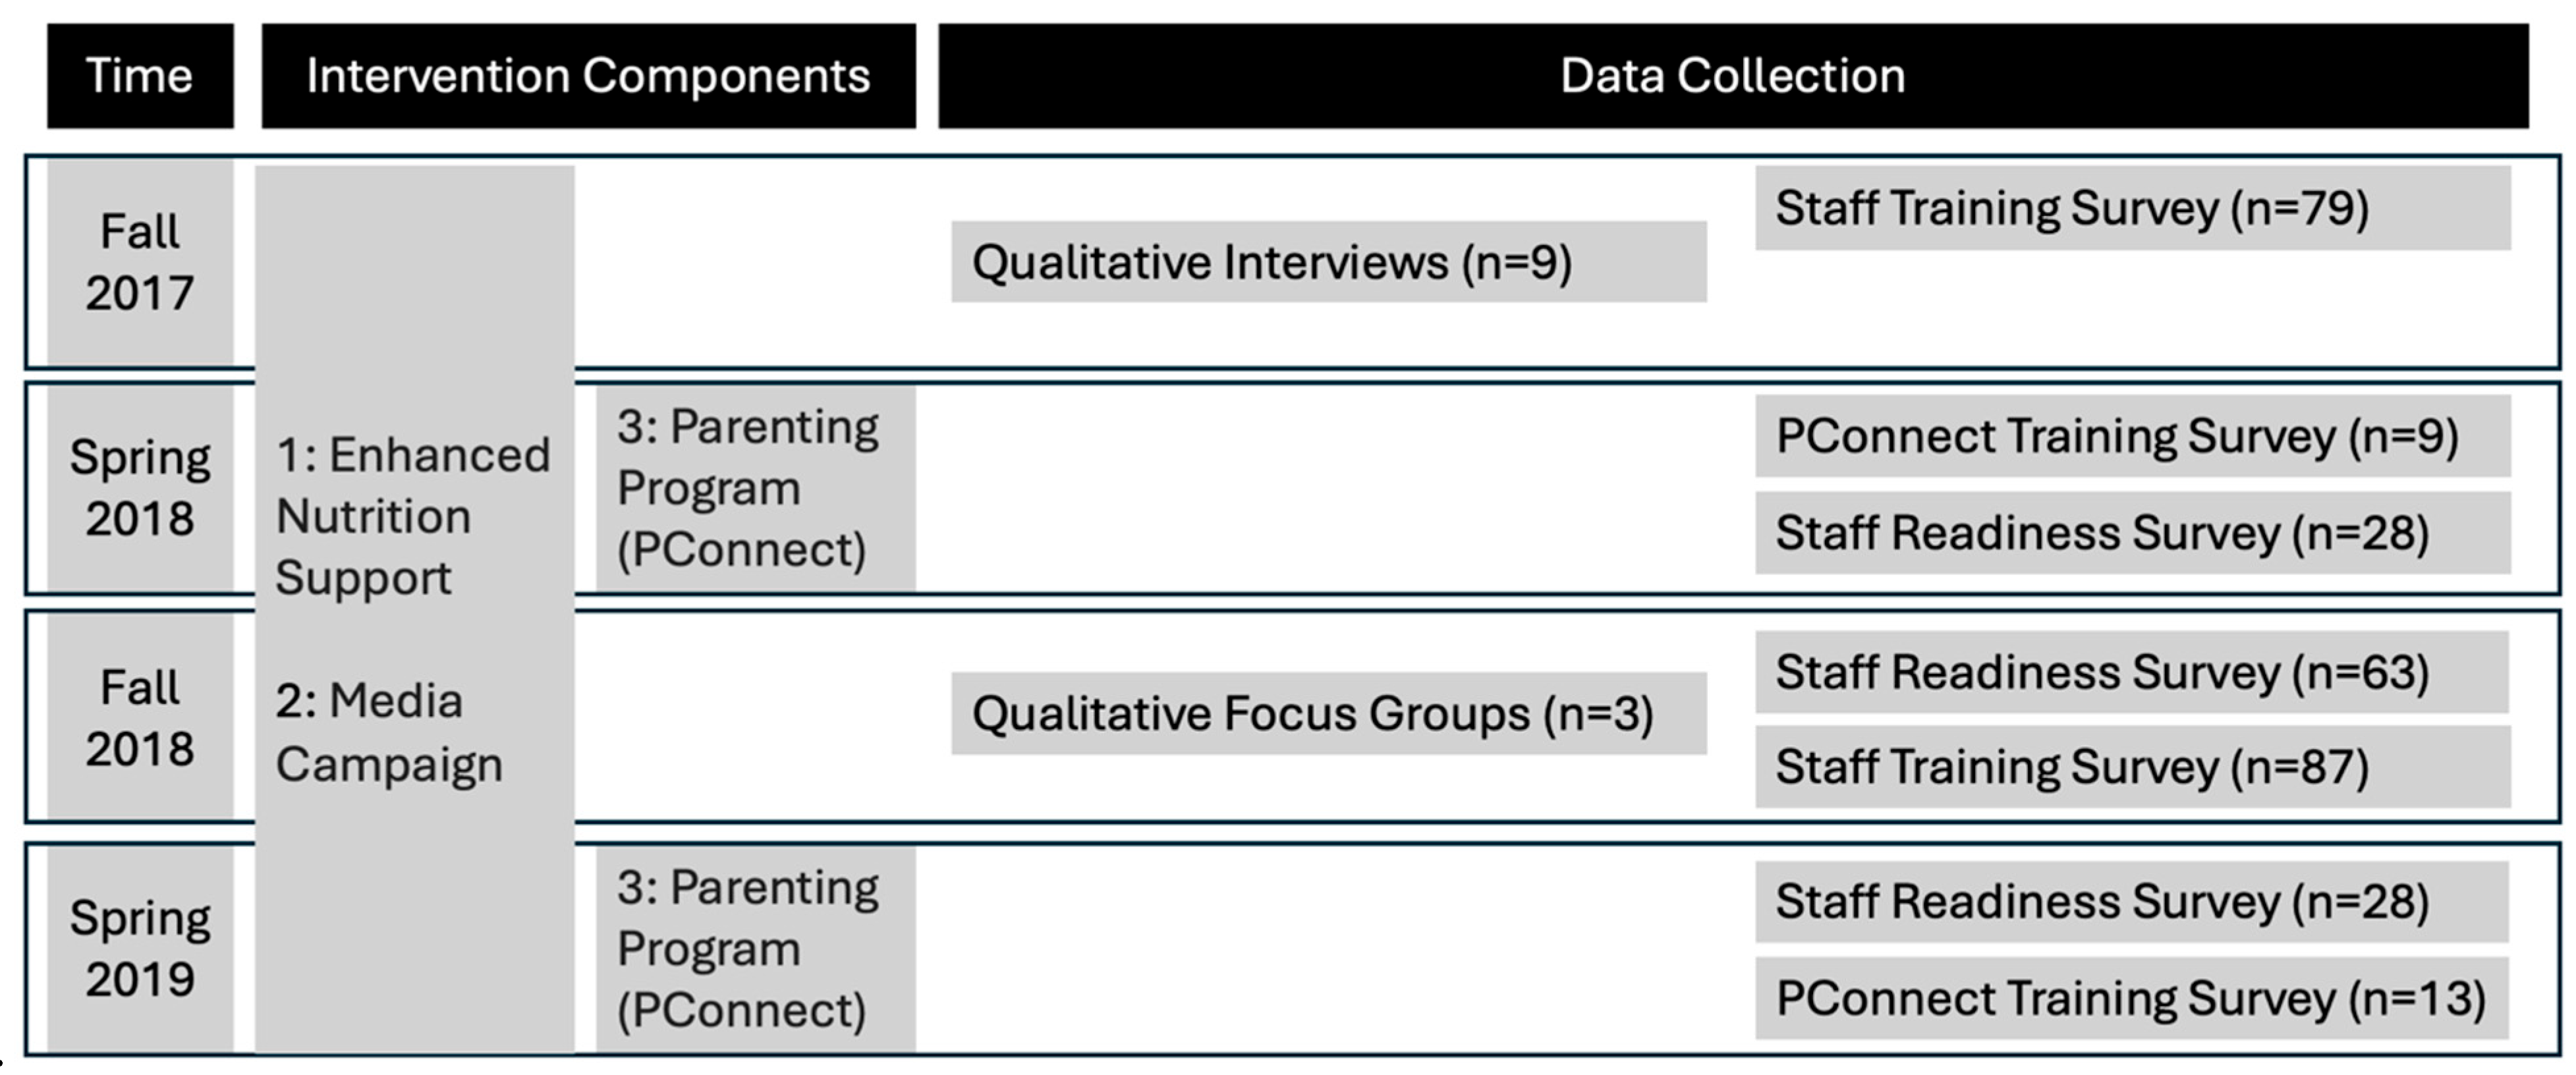Select Staff Training Survey (n=79) box
The width and height of the screenshot is (2576, 1075).
[x=2133, y=208]
